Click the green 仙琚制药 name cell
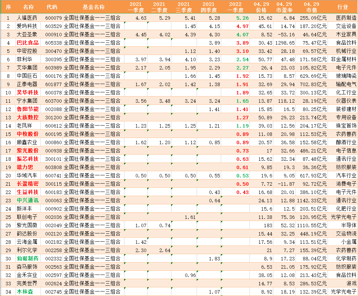Screen dimensions: 358x296 [x=28, y=259]
